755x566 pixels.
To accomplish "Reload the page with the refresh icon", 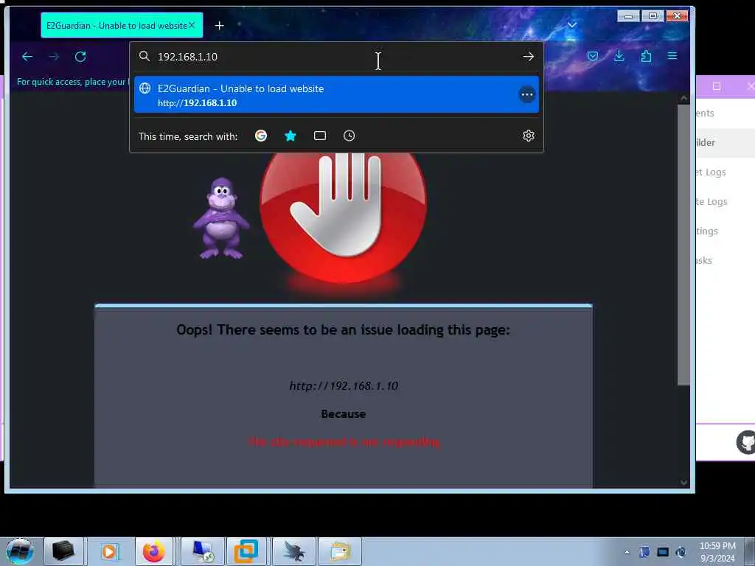I will point(80,57).
